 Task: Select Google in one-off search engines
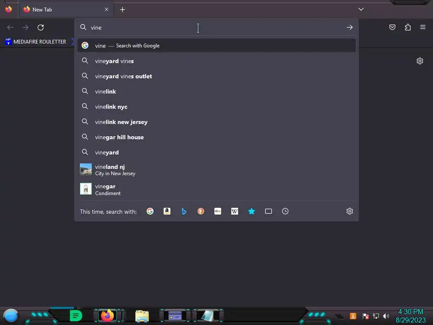pyautogui.click(x=150, y=212)
